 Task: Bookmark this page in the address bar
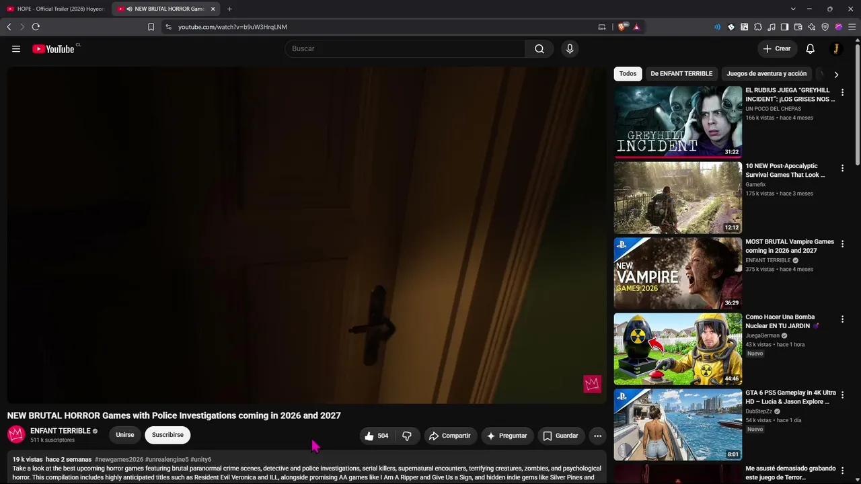click(151, 27)
